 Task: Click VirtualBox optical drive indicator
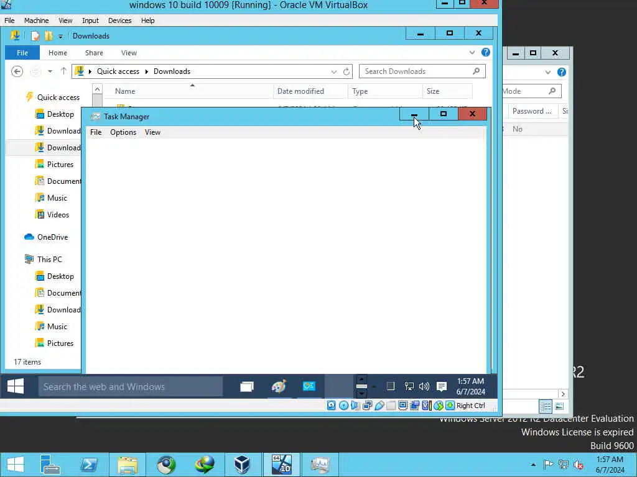(343, 405)
